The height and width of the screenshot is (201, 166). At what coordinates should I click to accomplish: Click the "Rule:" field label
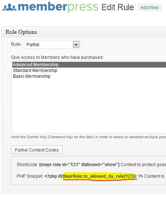click(16, 44)
